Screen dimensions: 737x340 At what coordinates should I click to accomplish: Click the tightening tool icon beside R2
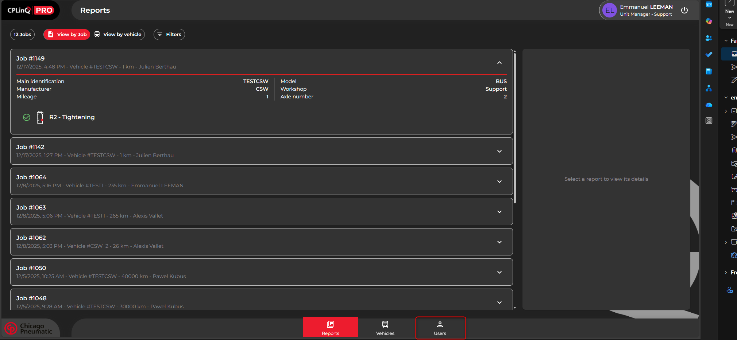[x=40, y=117]
